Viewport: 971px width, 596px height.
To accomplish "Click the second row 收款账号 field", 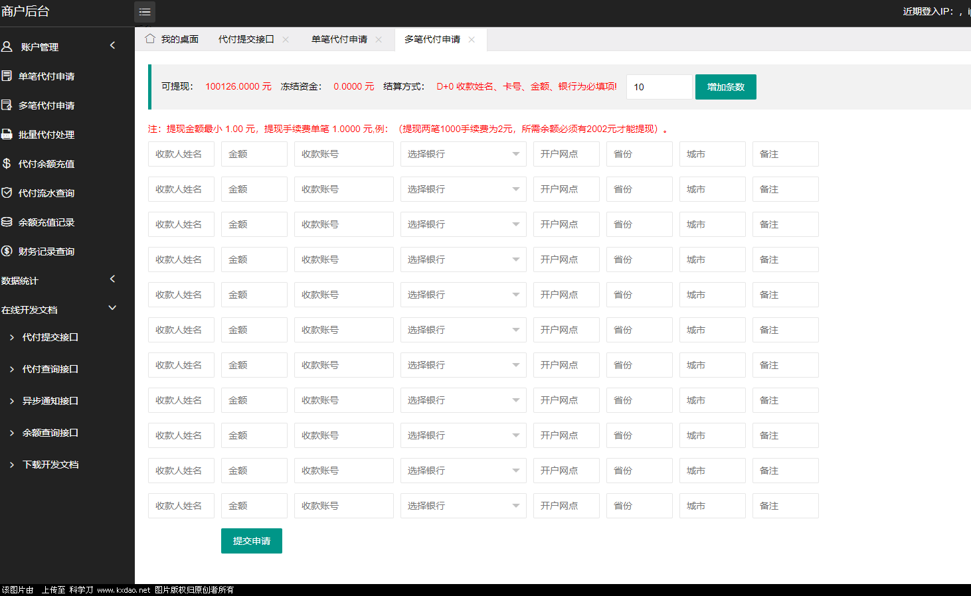I will (344, 189).
